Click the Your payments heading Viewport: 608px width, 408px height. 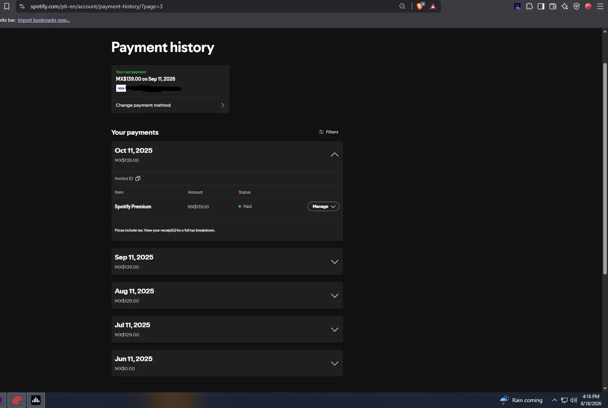[135, 132]
